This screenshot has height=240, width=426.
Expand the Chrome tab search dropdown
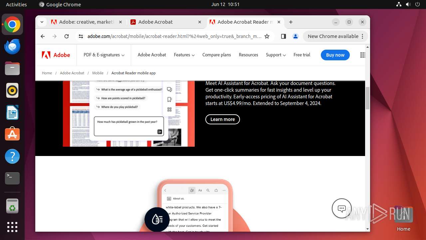[x=42, y=22]
